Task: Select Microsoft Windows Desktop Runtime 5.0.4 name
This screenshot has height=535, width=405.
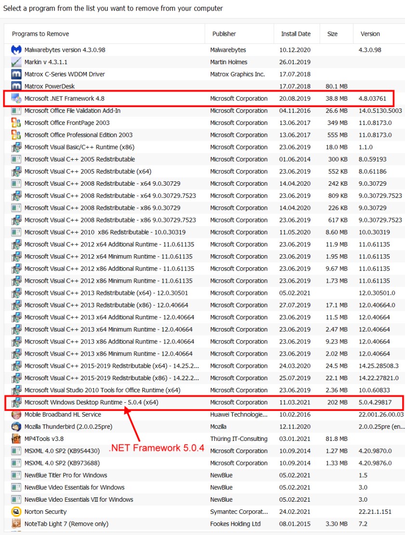Action: 91,402
